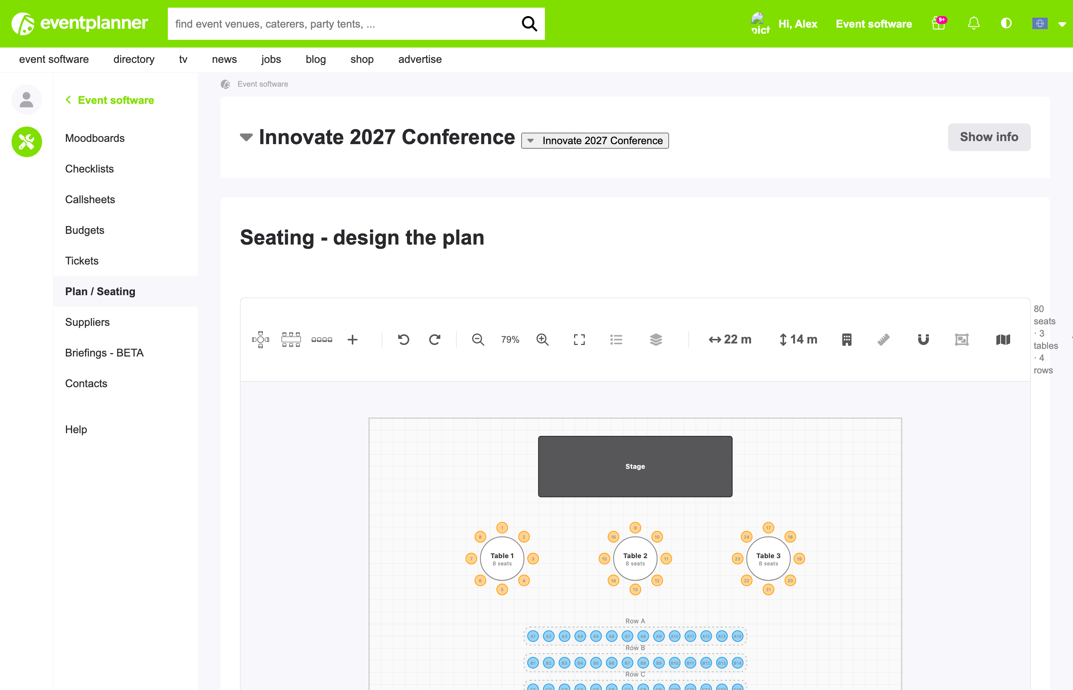Screen dimensions: 1073x690
Task: Add a row of seats
Action: (322, 340)
